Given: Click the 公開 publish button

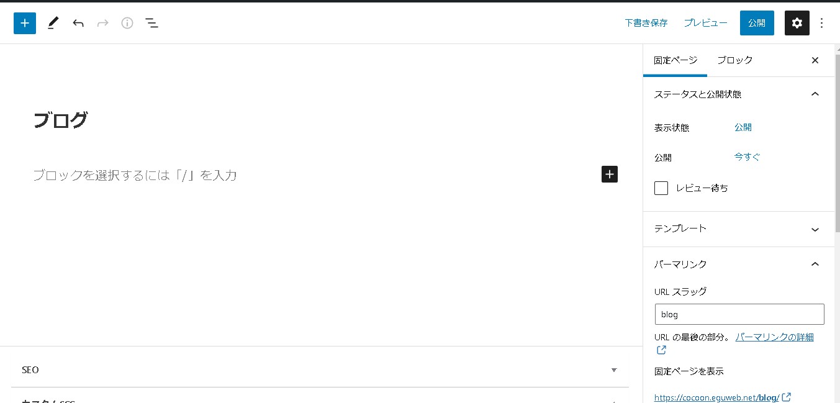Looking at the screenshot, I should pos(756,23).
